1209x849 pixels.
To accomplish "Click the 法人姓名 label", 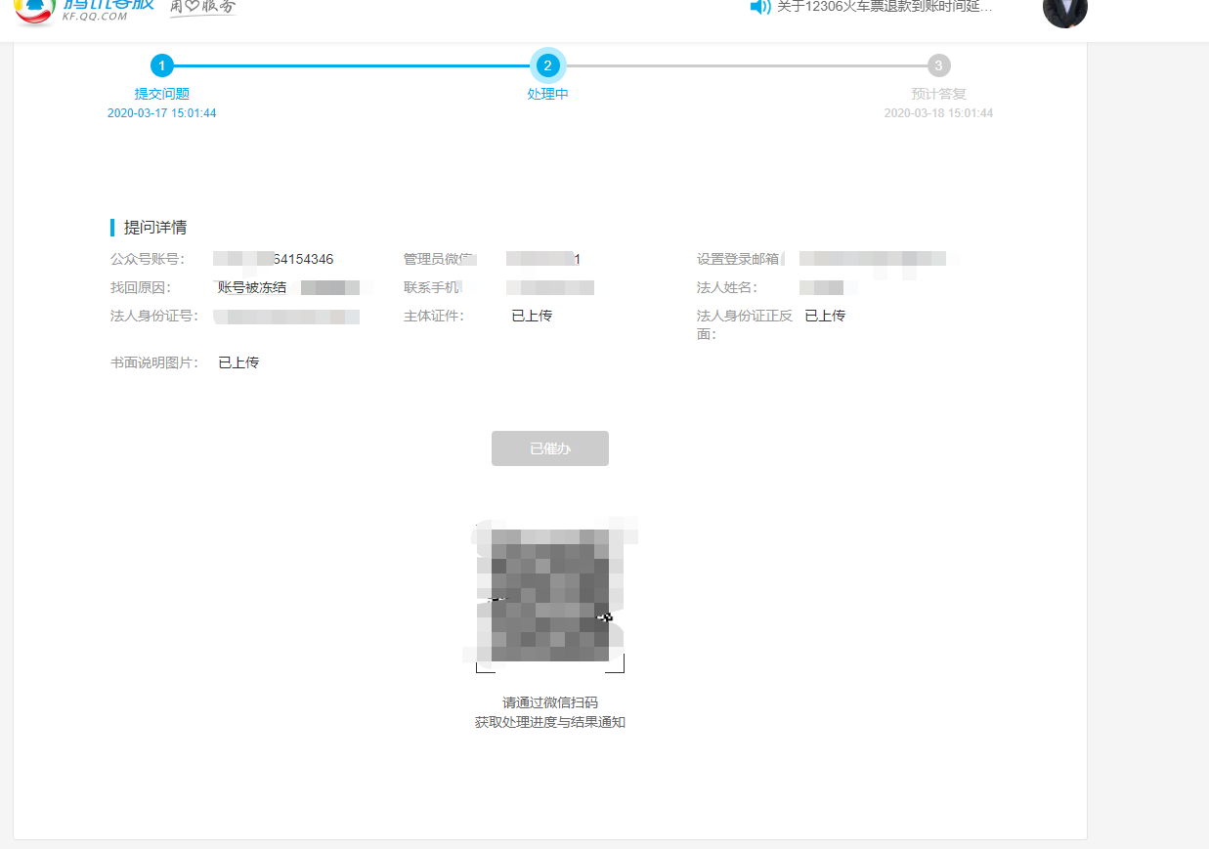I will 727,287.
